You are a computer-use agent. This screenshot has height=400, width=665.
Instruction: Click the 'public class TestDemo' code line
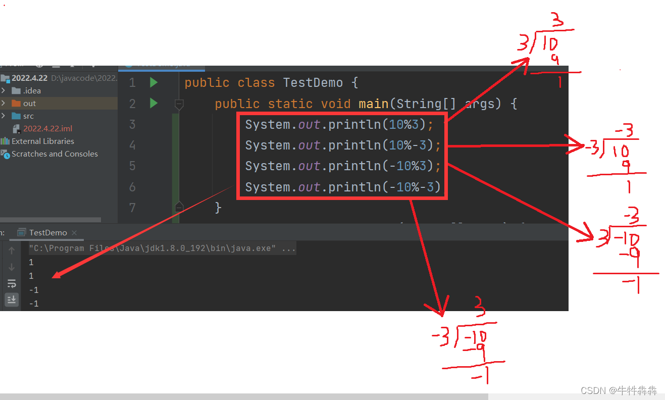(271, 83)
